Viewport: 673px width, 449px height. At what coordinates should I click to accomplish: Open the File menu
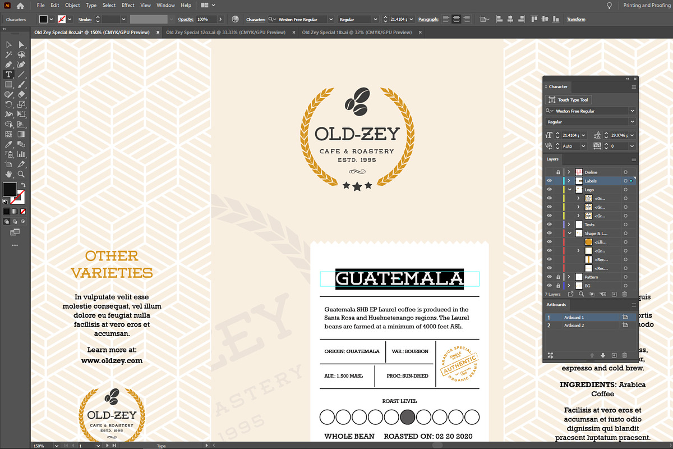pyautogui.click(x=41, y=6)
